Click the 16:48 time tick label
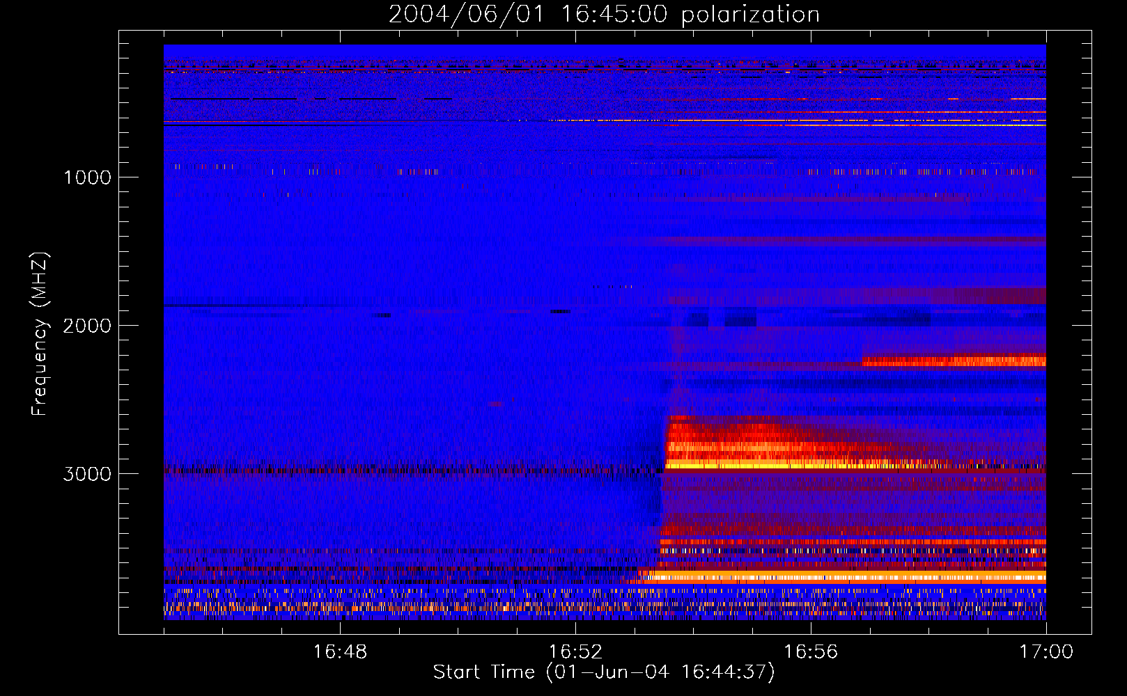The image size is (1127, 696). pyautogui.click(x=340, y=652)
